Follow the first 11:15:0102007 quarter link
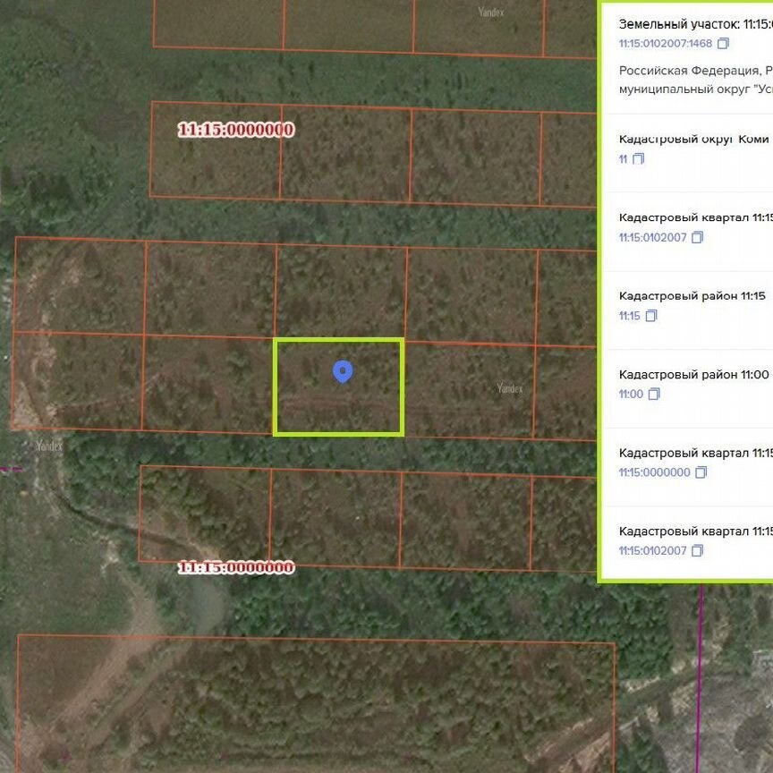The width and height of the screenshot is (773, 773). (652, 238)
